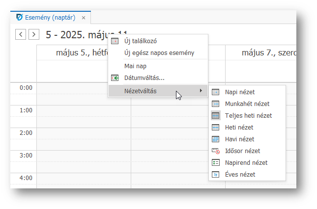Screen dimensions: 317x209
Task: Select Új egész napos esemény
Action: [x=159, y=53]
